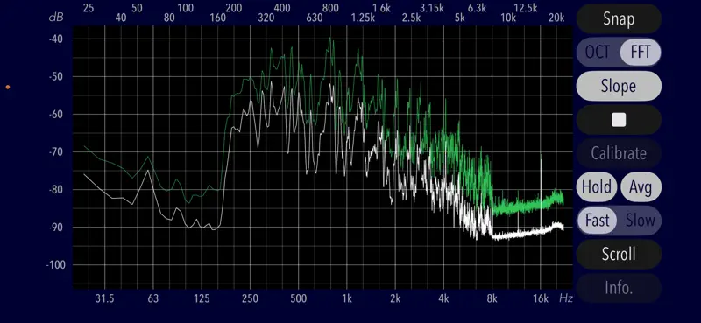
Task: Choose Slow response speed
Action: [x=640, y=221]
